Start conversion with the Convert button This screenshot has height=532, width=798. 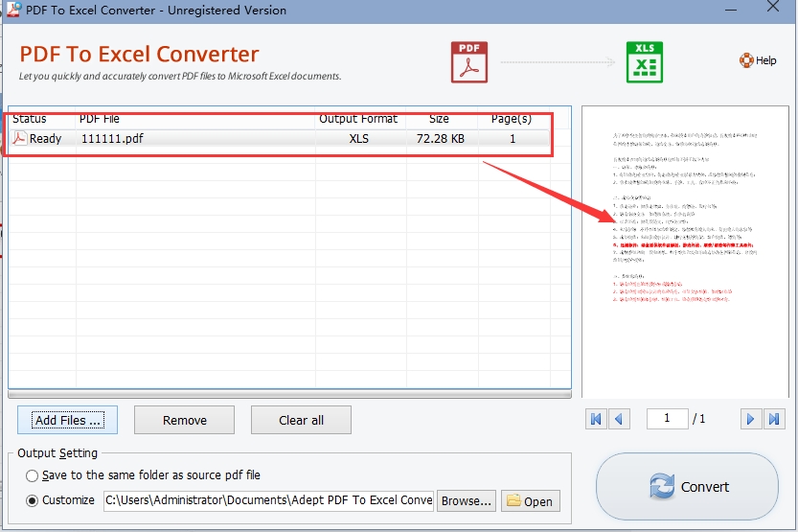point(687,487)
